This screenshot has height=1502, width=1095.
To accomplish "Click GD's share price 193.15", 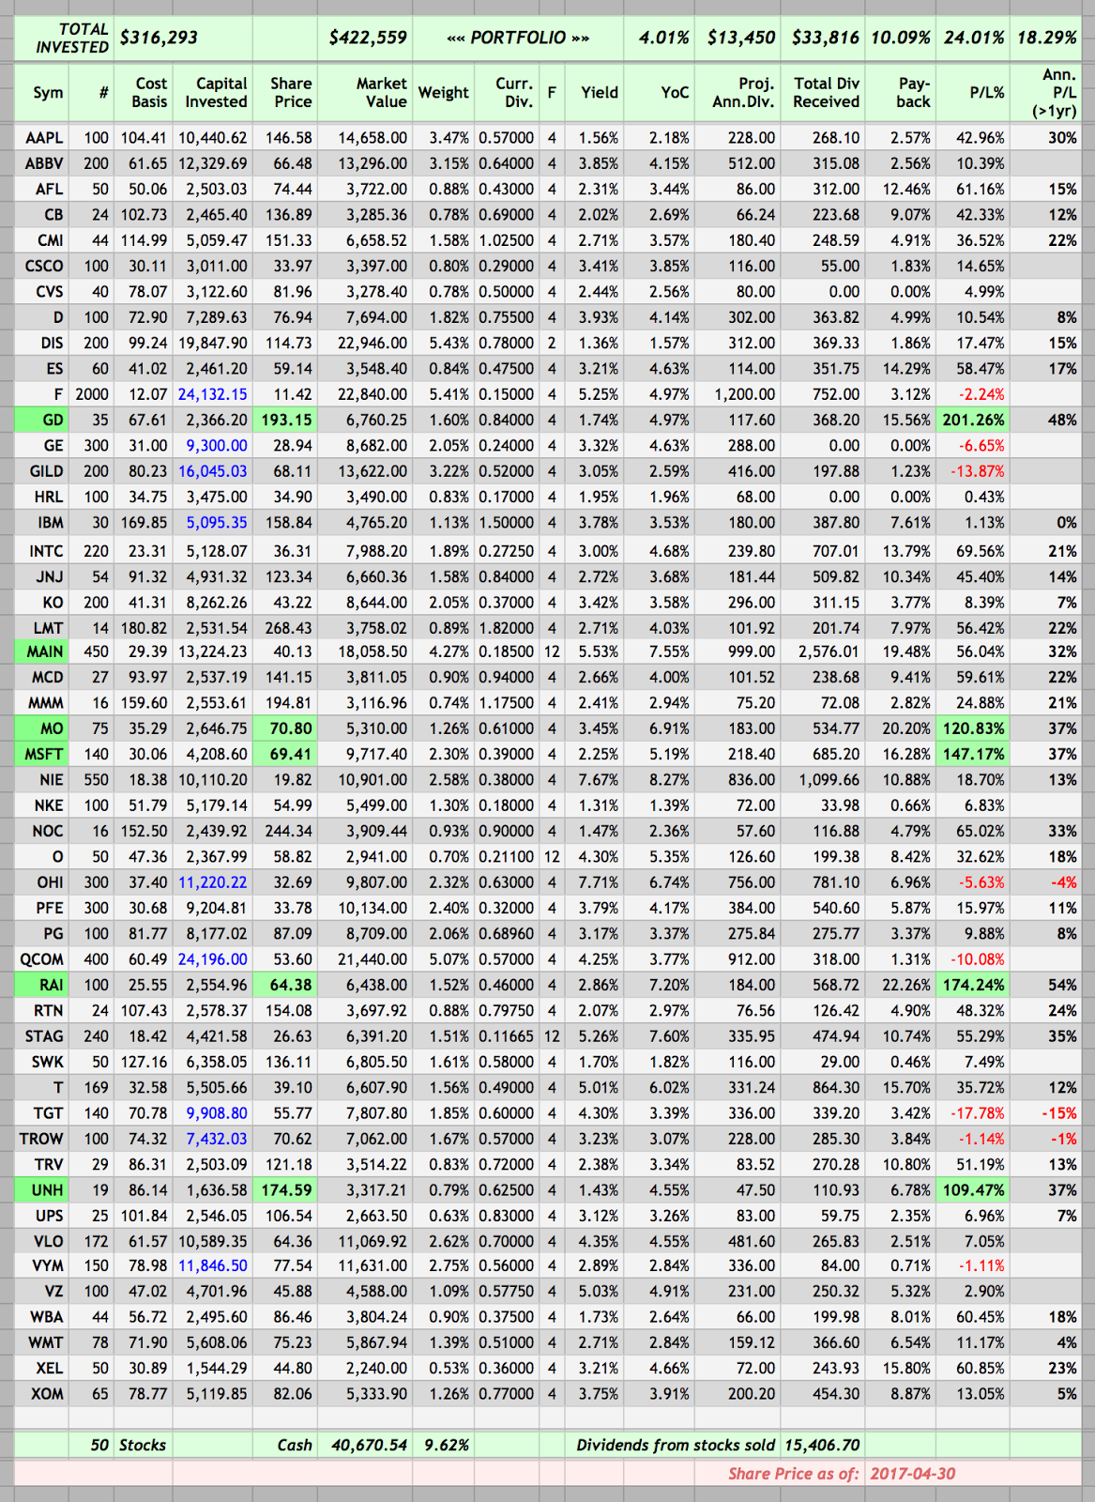I will (x=285, y=420).
